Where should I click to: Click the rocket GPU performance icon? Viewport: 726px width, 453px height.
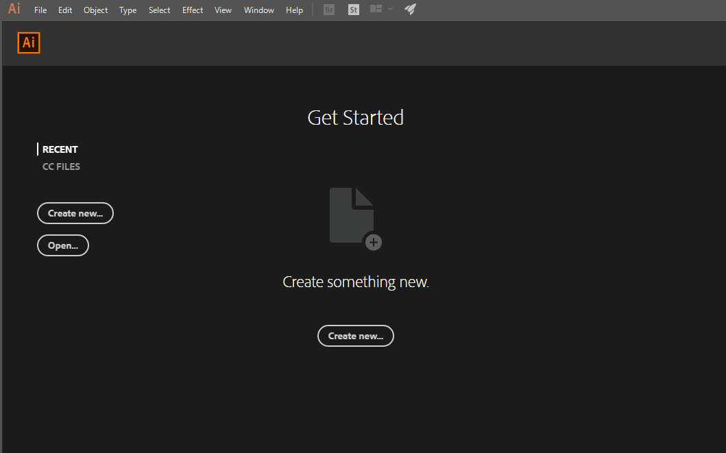pos(410,10)
